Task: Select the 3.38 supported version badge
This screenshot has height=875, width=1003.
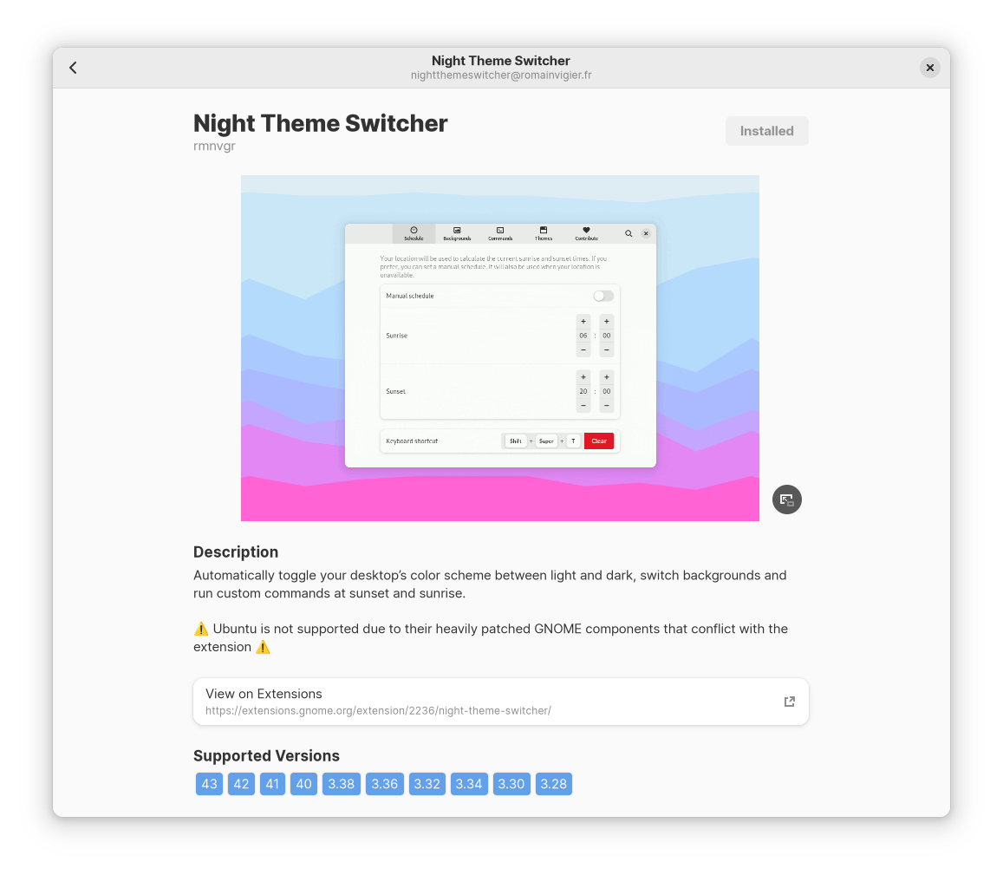Action: pyautogui.click(x=341, y=784)
